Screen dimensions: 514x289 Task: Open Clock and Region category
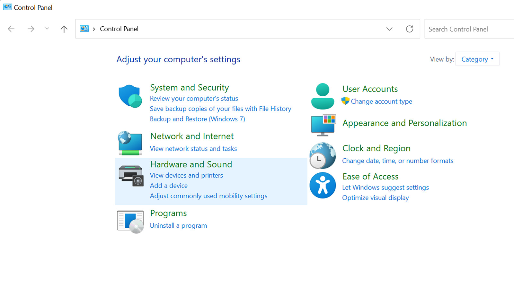[x=376, y=148]
